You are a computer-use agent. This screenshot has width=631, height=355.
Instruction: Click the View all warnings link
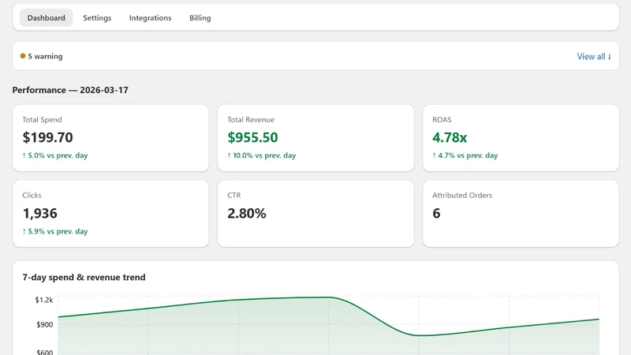tap(594, 56)
